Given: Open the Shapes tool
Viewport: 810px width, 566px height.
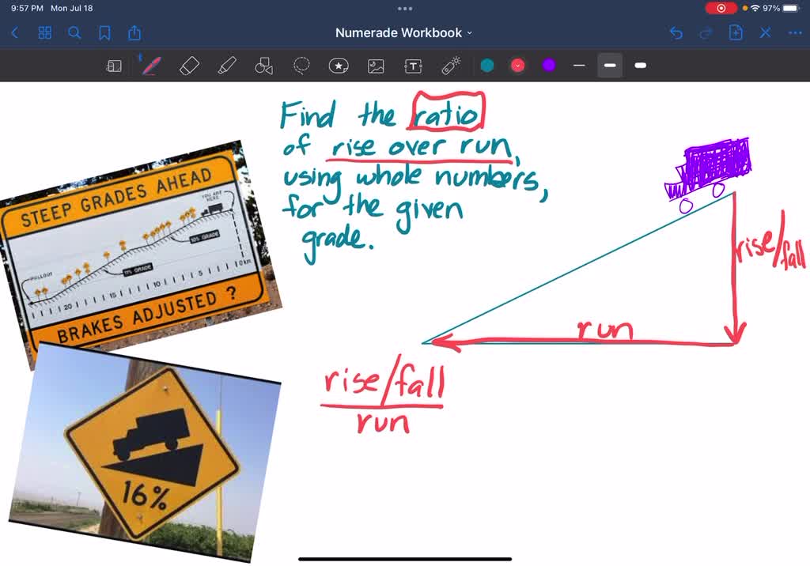Looking at the screenshot, I should (x=263, y=66).
